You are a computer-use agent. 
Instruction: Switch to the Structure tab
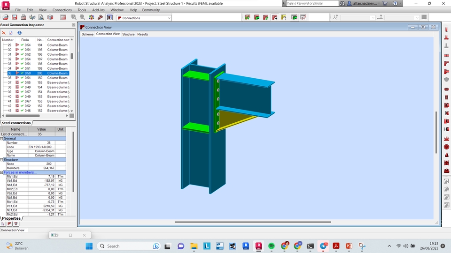(128, 34)
